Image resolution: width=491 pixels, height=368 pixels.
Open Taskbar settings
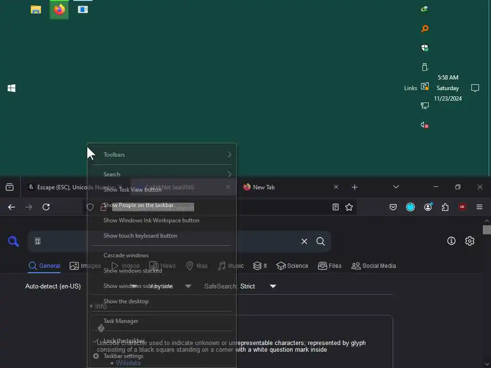(162, 356)
